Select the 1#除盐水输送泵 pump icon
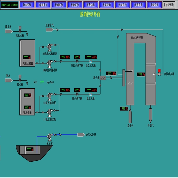This screenshot has width=178, height=178. coord(50,64)
